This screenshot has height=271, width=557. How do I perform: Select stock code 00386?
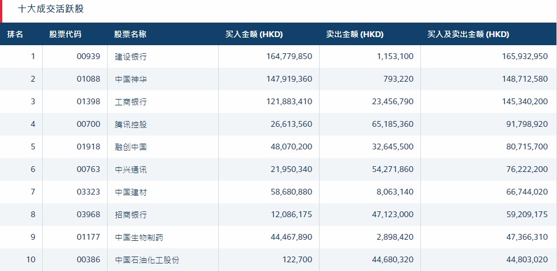89,259
